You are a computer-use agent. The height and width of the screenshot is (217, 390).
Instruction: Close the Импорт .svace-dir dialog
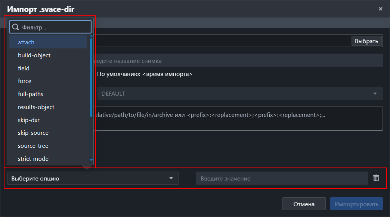coord(380,9)
